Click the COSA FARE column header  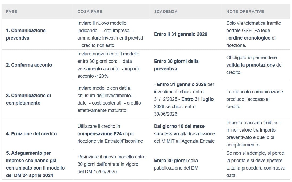coord(111,11)
